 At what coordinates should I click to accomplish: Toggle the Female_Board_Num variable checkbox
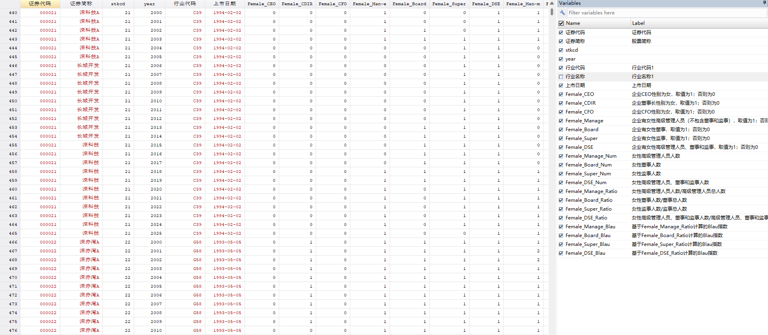(561, 165)
